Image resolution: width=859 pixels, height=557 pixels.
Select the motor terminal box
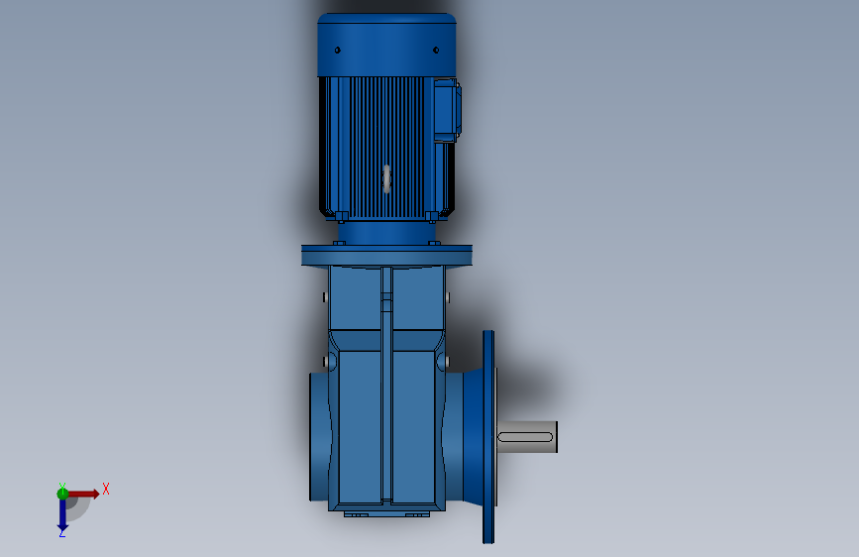(x=447, y=111)
